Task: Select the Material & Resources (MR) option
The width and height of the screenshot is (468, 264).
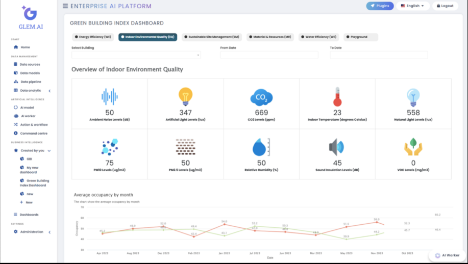Action: coord(270,37)
